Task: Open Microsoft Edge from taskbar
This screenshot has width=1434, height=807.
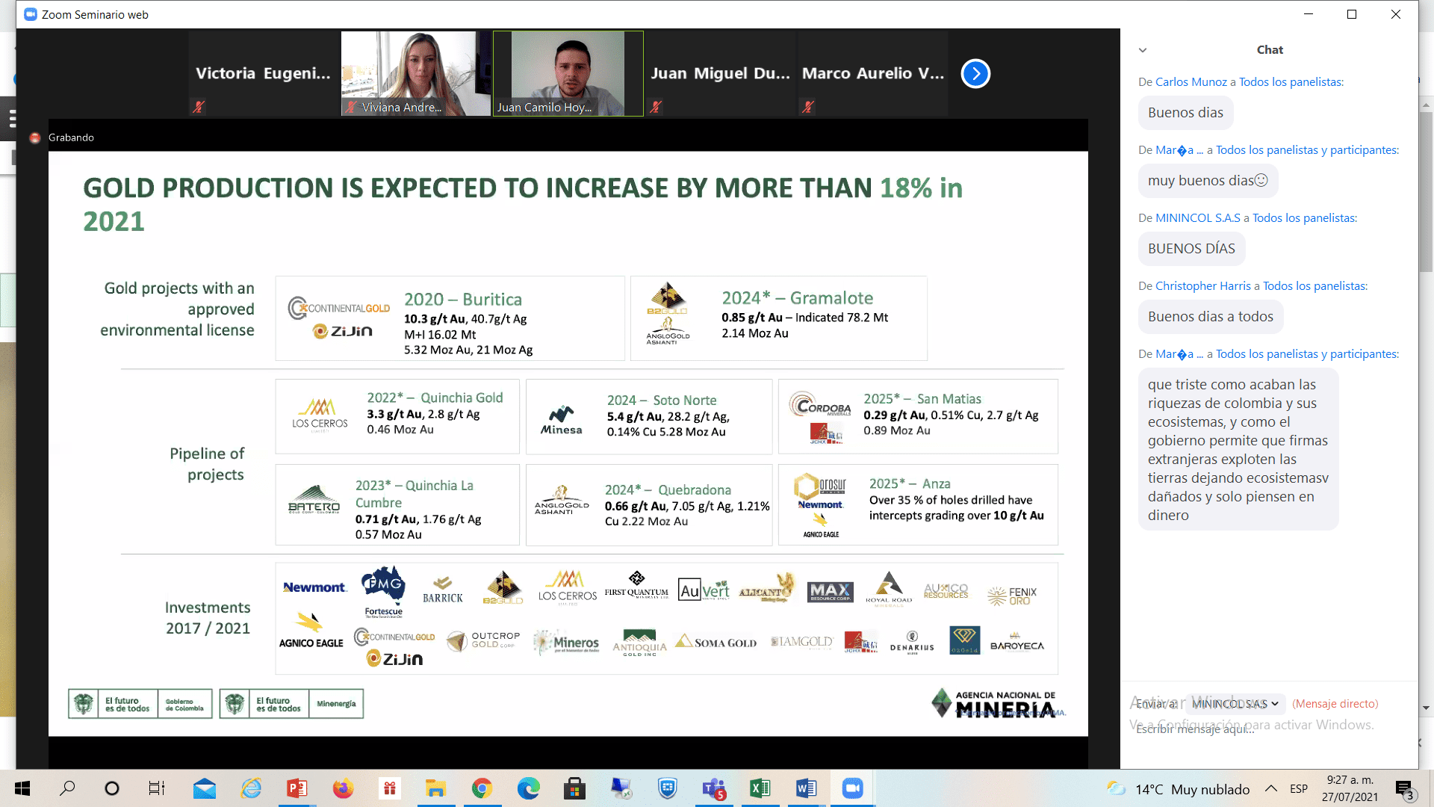Action: point(528,788)
